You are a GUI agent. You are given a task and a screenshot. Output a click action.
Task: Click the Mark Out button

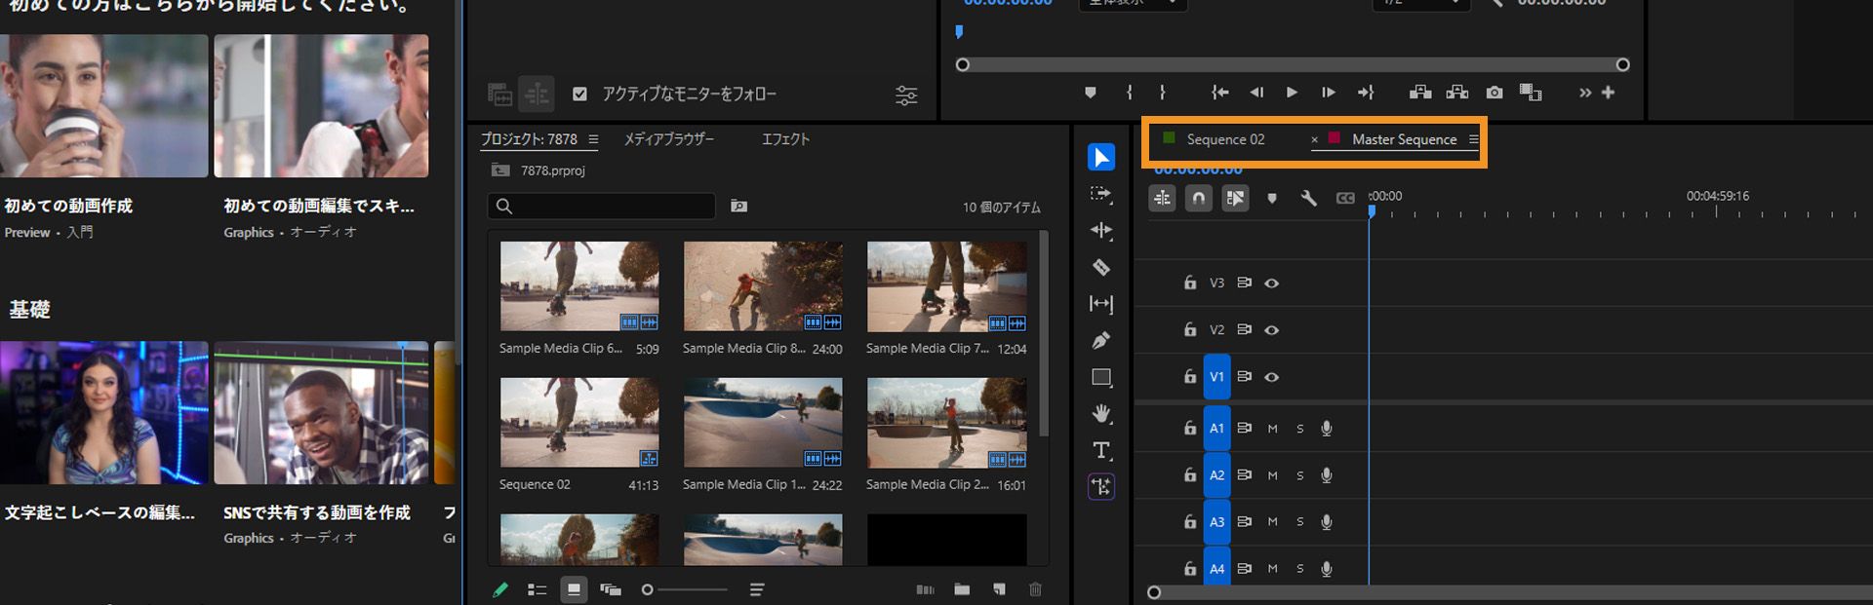pyautogui.click(x=1162, y=93)
